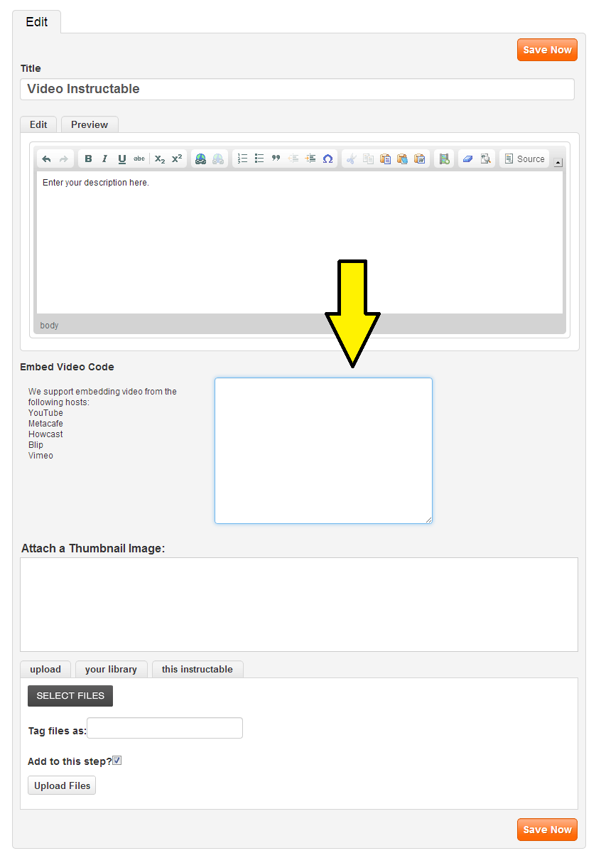Open the 'this instructable' tab
The width and height of the screenshot is (601, 863).
pos(197,669)
